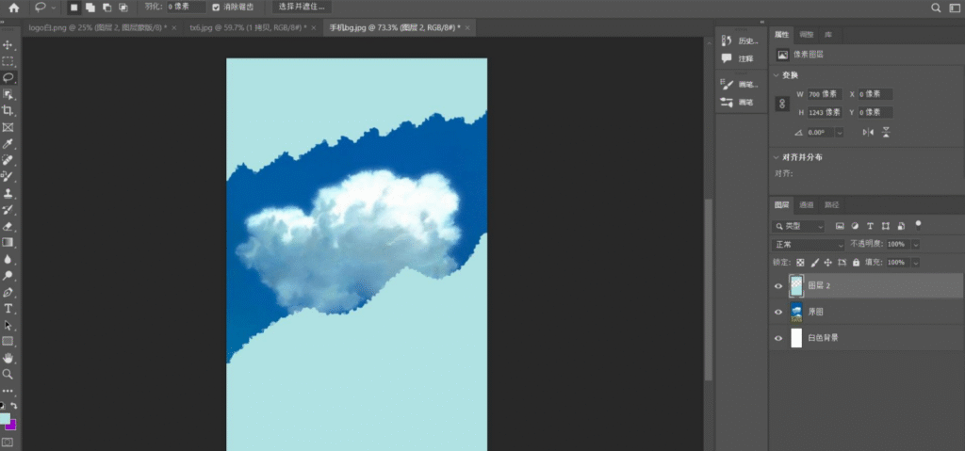This screenshot has height=451, width=965.
Task: Choose Intersect with Selection mode
Action: (x=123, y=8)
